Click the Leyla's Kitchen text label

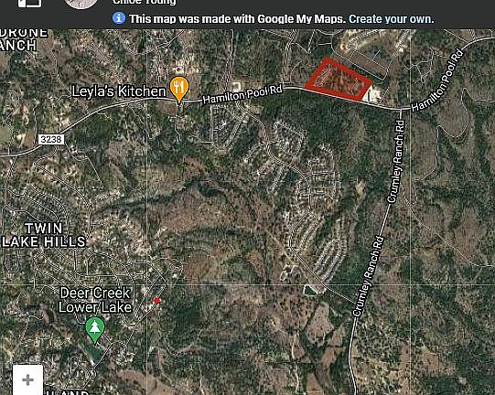pos(119,91)
